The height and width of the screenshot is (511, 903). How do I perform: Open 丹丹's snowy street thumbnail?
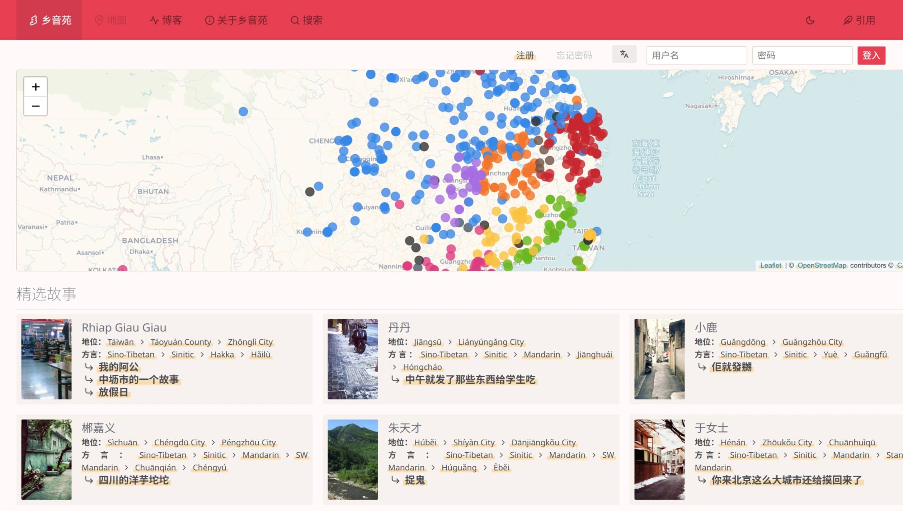(x=352, y=359)
